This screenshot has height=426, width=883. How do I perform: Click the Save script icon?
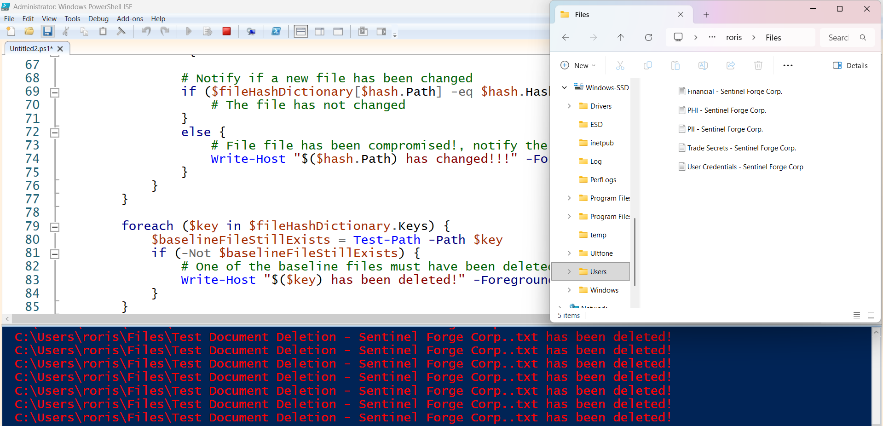coord(47,31)
